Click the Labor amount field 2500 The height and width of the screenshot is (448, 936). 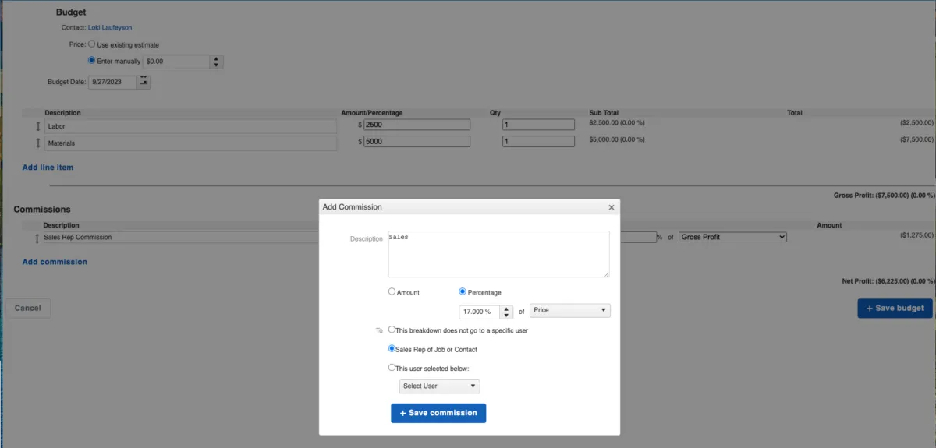[x=417, y=125]
